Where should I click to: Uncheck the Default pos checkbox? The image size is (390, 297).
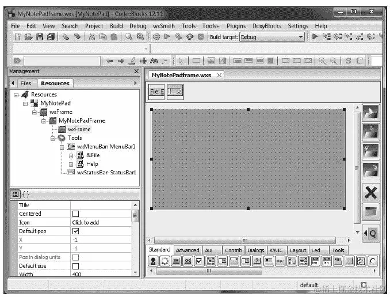point(75,231)
